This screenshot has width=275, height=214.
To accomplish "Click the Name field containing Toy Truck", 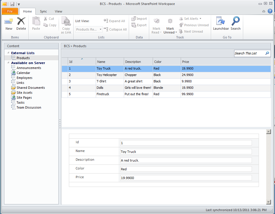I will (186, 151).
